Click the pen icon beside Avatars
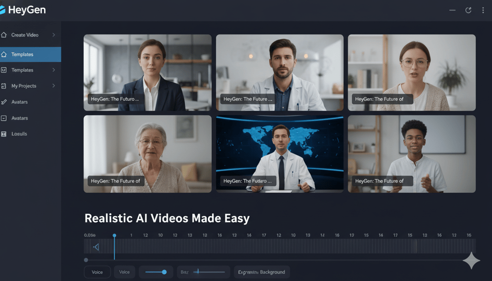 (x=4, y=102)
